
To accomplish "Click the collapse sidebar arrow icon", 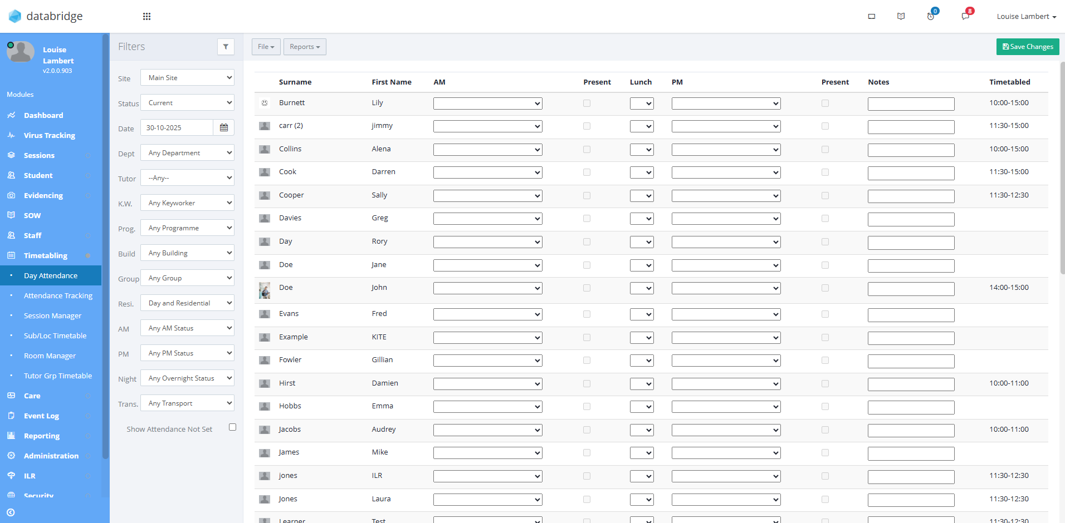I will point(11,512).
